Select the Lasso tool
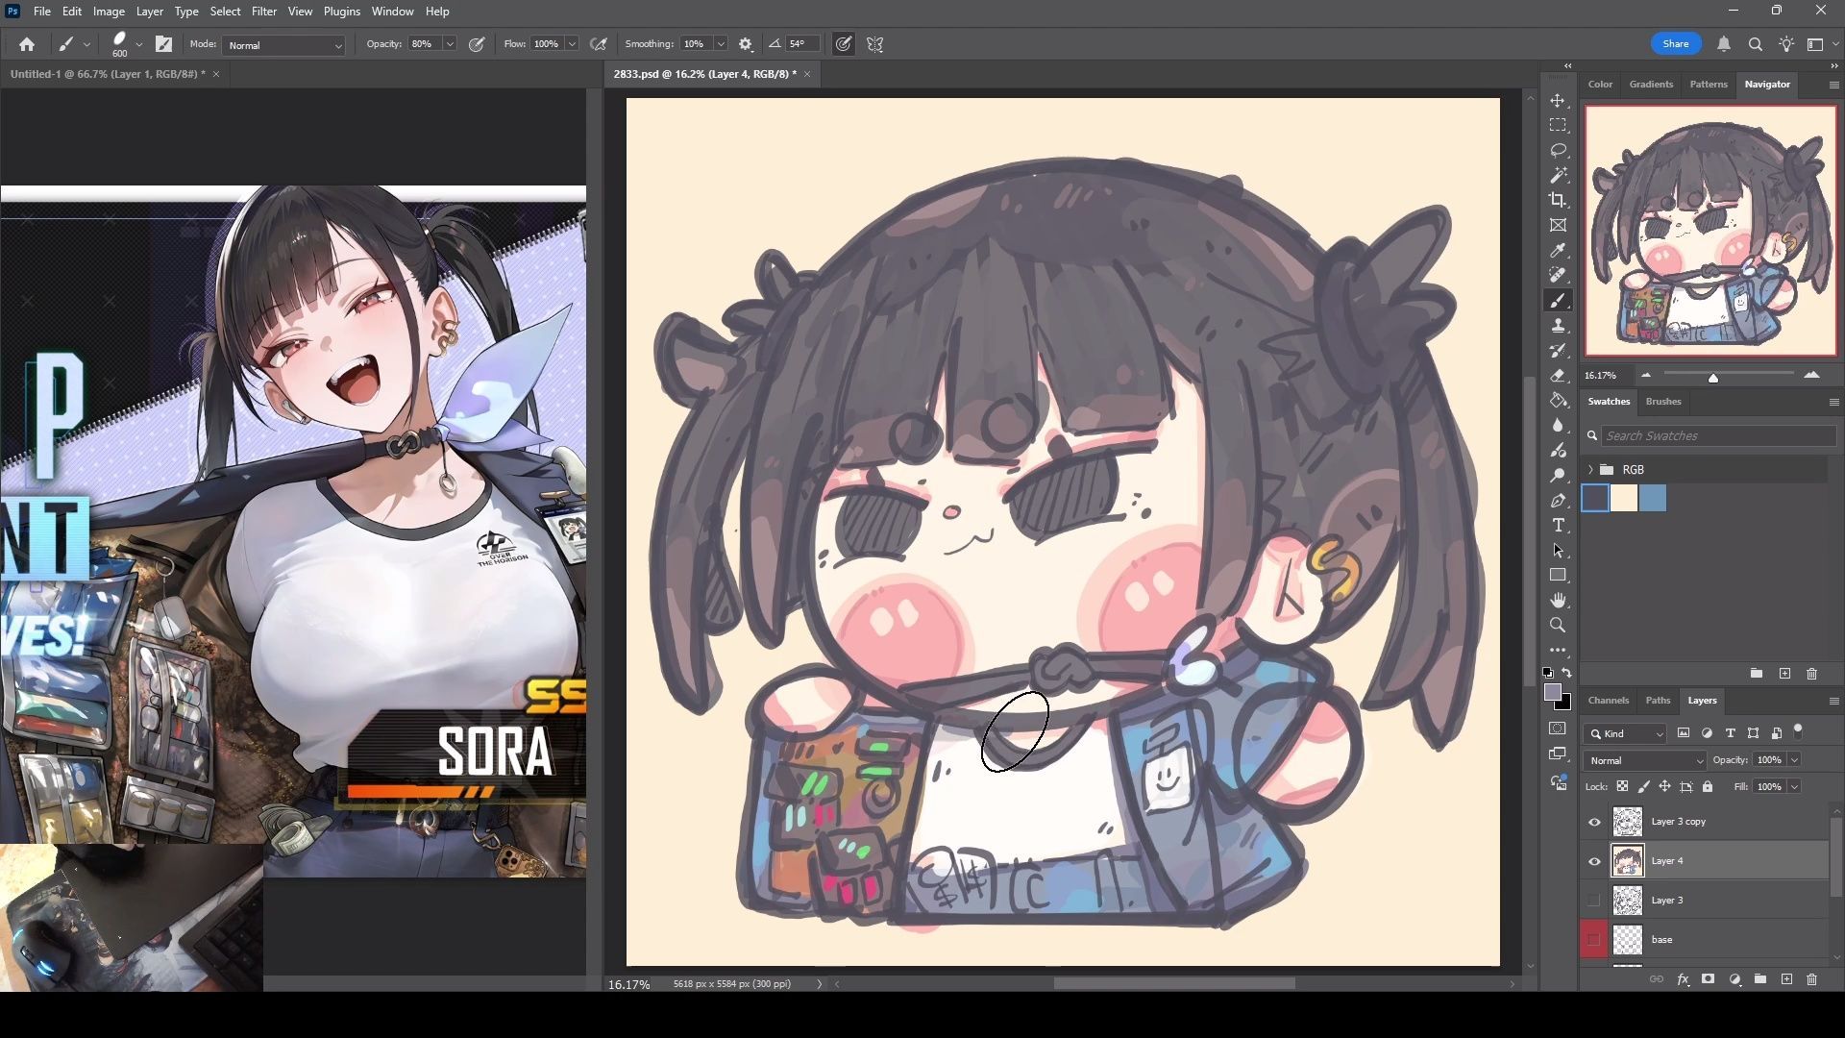Viewport: 1845px width, 1038px height. click(1558, 151)
